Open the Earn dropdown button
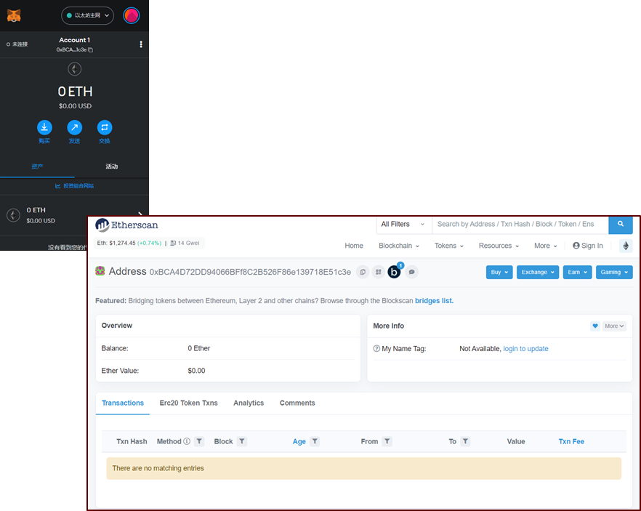The height and width of the screenshot is (511, 641). point(577,273)
